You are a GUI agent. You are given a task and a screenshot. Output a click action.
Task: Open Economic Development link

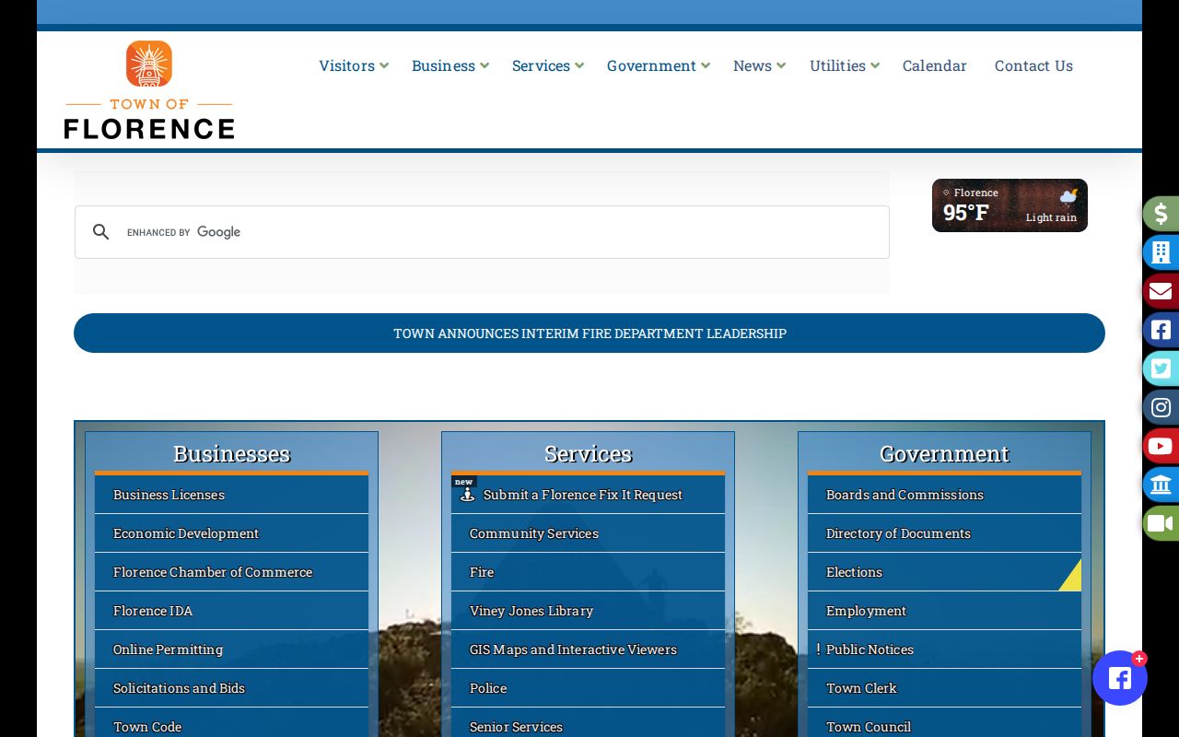[231, 533]
